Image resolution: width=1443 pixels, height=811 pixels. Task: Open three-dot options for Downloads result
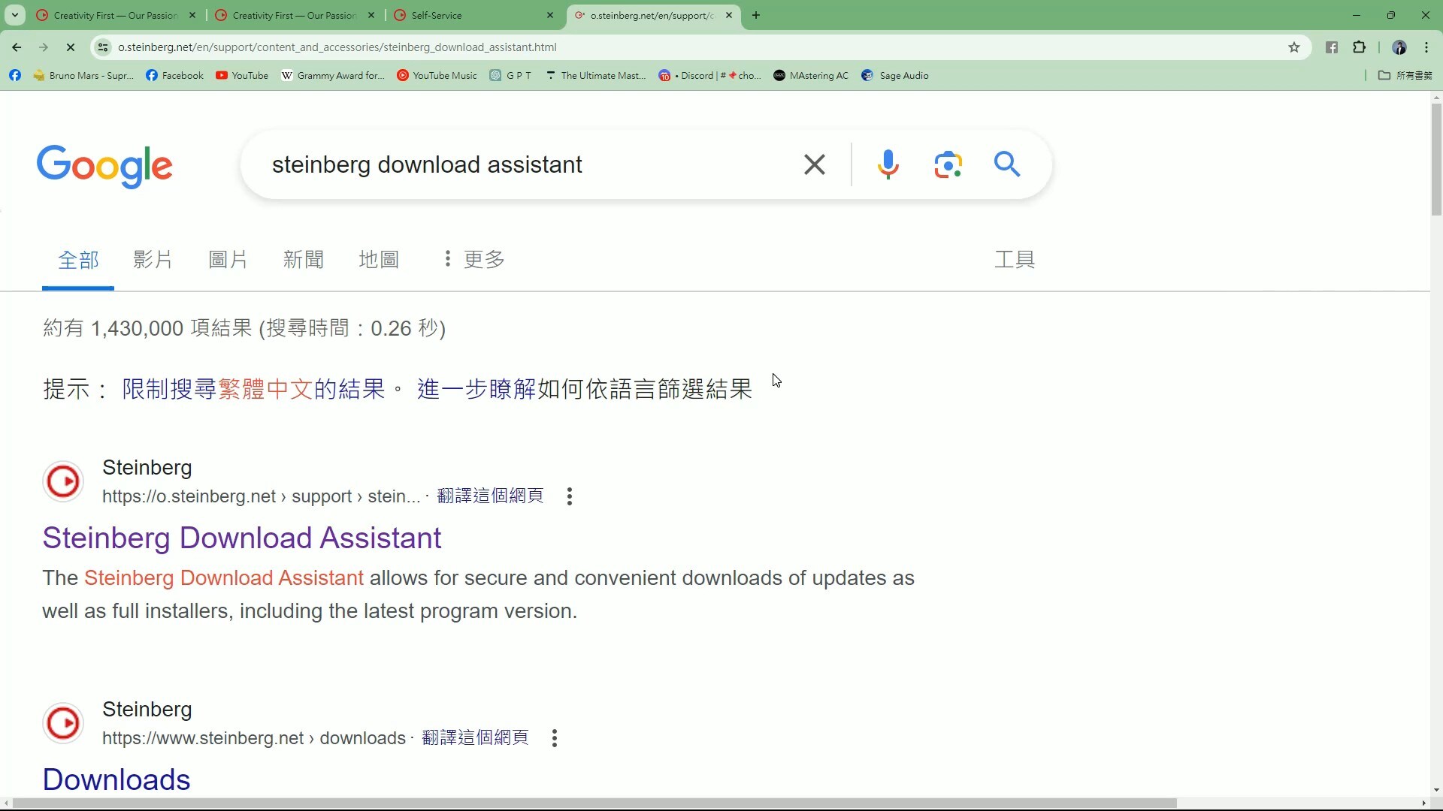pos(555,738)
